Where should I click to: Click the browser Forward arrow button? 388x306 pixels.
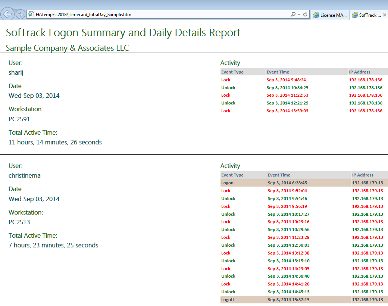(21, 15)
